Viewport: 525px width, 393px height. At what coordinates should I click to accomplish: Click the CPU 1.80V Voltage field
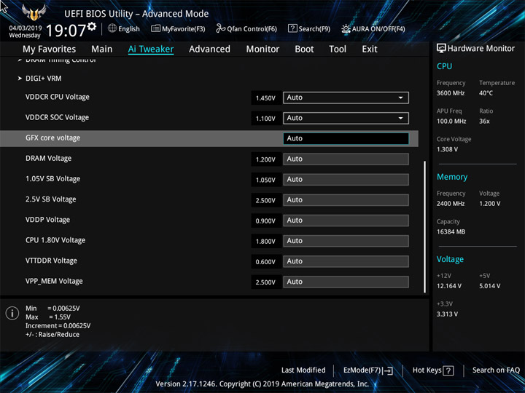[346, 241]
